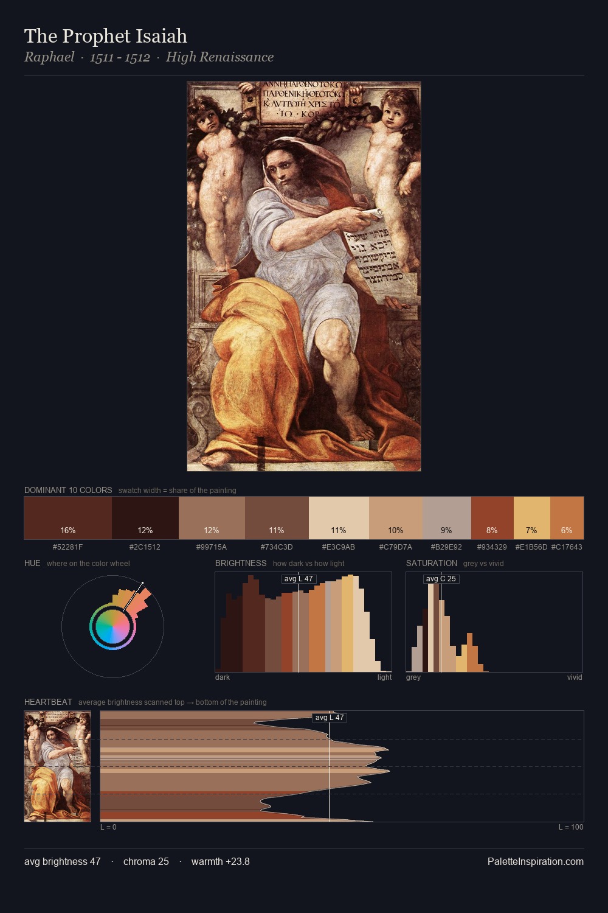Select the #2C1512 near-black swatch
This screenshot has height=913, width=608.
[145, 518]
